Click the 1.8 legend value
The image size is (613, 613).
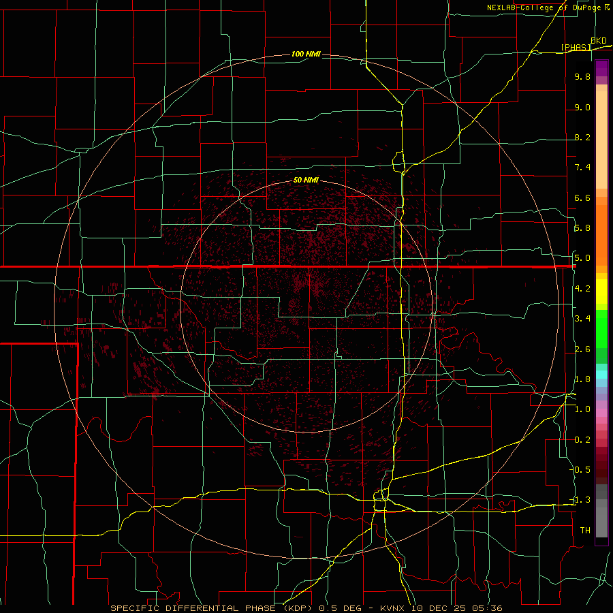582,379
